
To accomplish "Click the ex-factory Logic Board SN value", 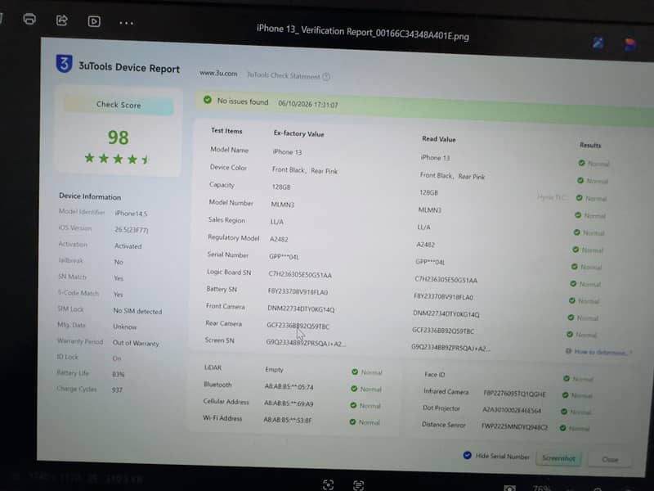I will [x=299, y=275].
